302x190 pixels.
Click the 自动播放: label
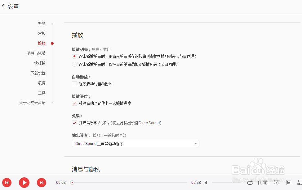(81, 77)
